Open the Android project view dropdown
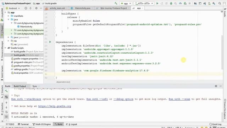227x128 pixels. [x=13, y=8]
